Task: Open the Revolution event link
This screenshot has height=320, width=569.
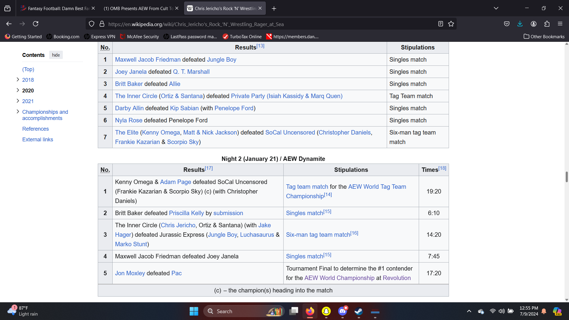Action: click(397, 278)
